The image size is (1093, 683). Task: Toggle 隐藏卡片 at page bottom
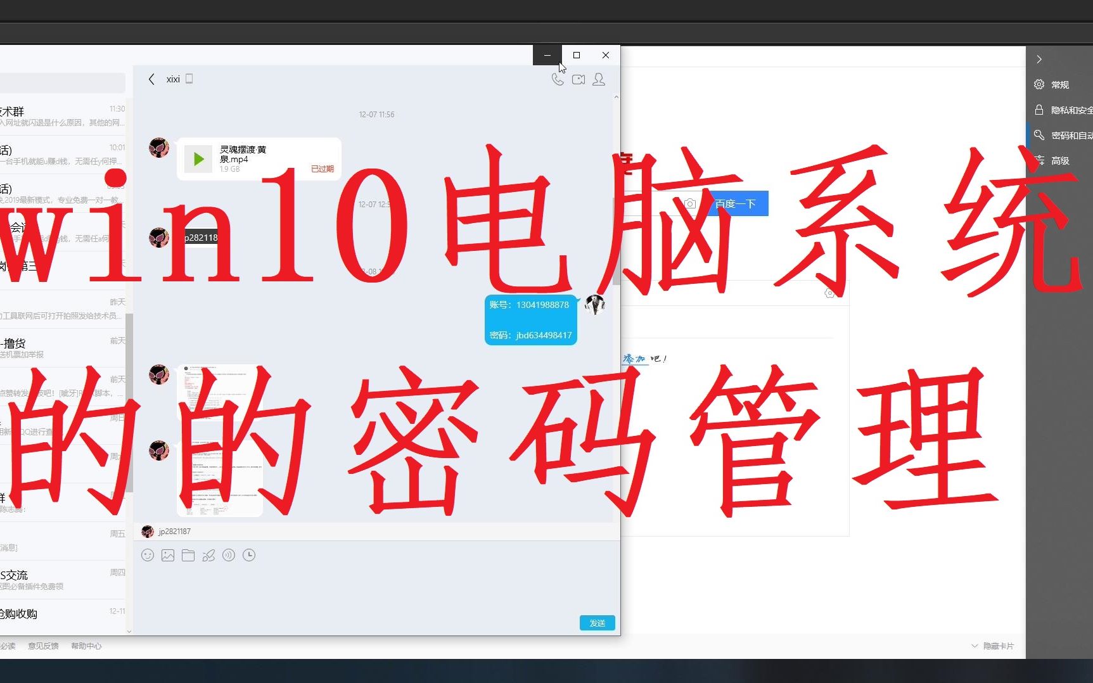click(993, 646)
